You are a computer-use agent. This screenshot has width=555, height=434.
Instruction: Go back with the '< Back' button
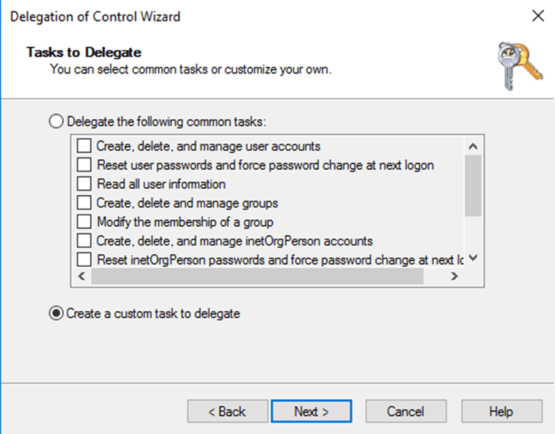click(228, 411)
